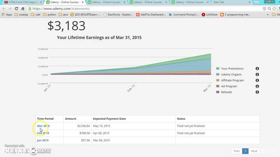Show info for Udemy Organic
280x157 pixels.
tap(257, 74)
